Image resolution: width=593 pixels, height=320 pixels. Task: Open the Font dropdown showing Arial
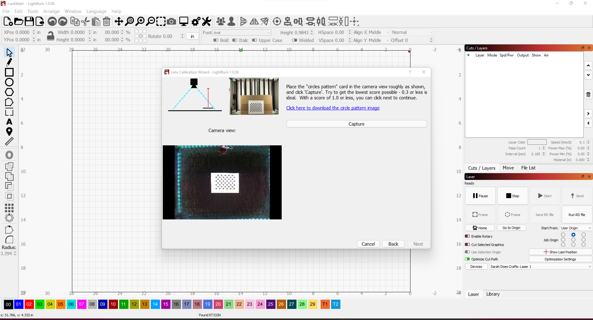point(242,33)
